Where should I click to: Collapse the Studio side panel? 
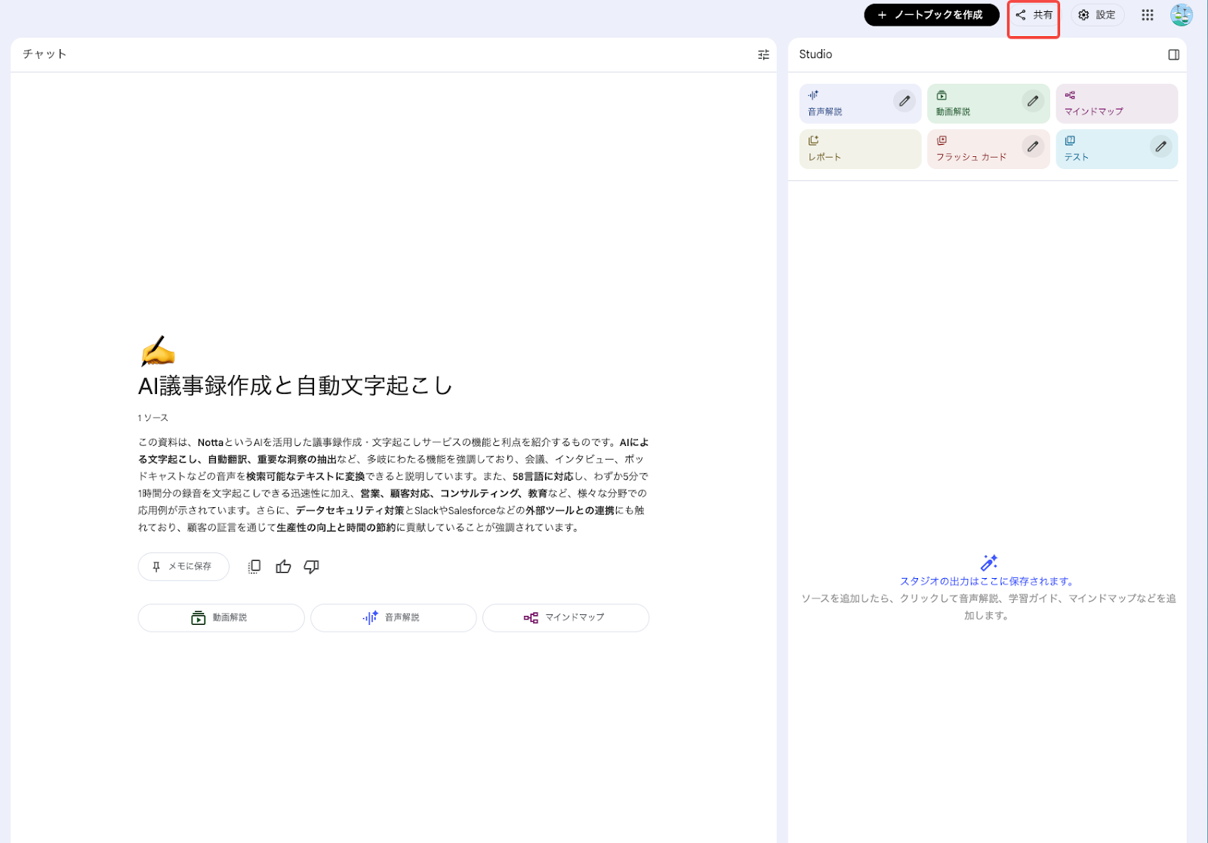coord(1173,54)
